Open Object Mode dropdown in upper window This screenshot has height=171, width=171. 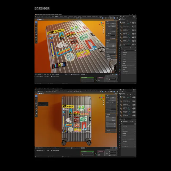[41, 18]
